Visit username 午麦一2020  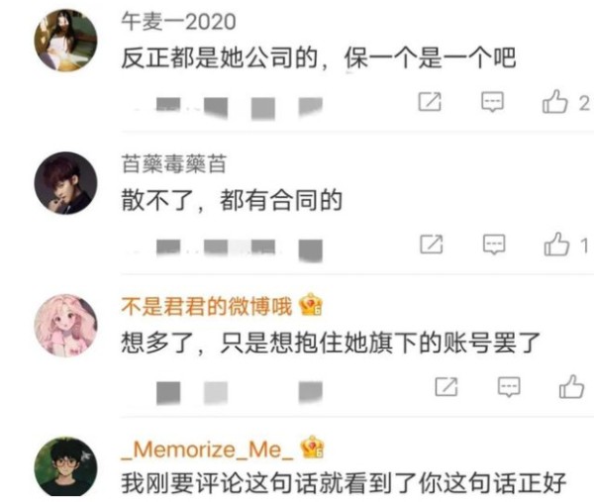pyautogui.click(x=178, y=22)
